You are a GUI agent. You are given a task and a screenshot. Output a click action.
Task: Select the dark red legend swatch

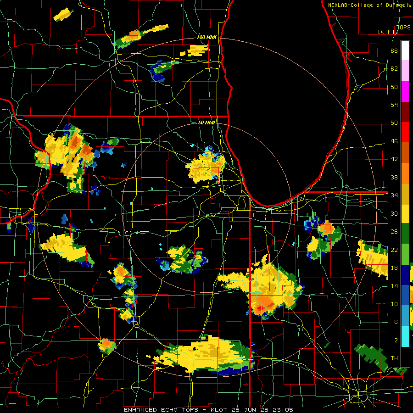405,112
